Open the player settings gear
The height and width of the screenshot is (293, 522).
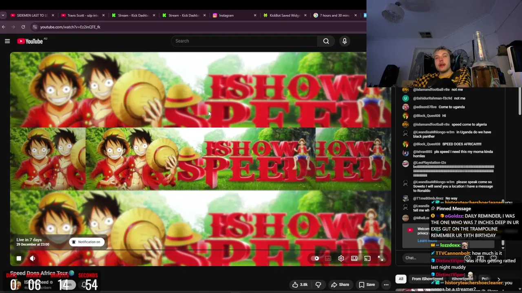(x=341, y=258)
